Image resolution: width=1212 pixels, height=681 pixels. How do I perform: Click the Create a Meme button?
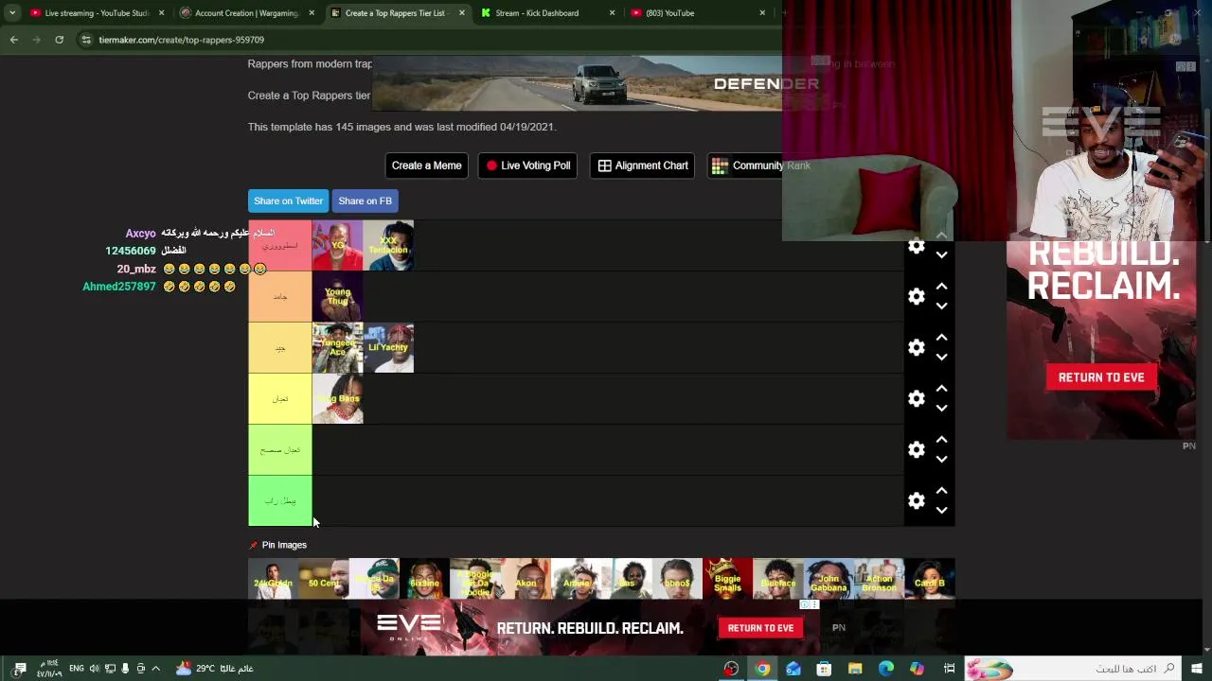click(x=426, y=166)
